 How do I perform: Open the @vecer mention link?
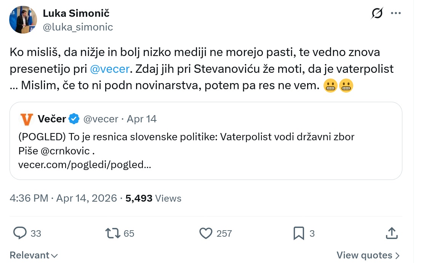110,69
